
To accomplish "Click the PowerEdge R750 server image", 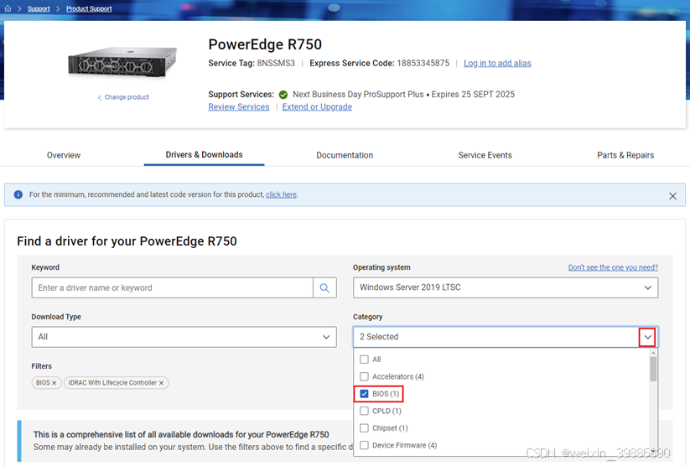I will [x=122, y=63].
